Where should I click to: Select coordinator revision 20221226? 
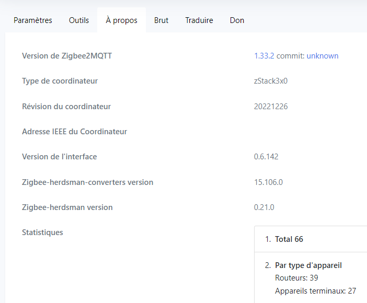click(271, 107)
